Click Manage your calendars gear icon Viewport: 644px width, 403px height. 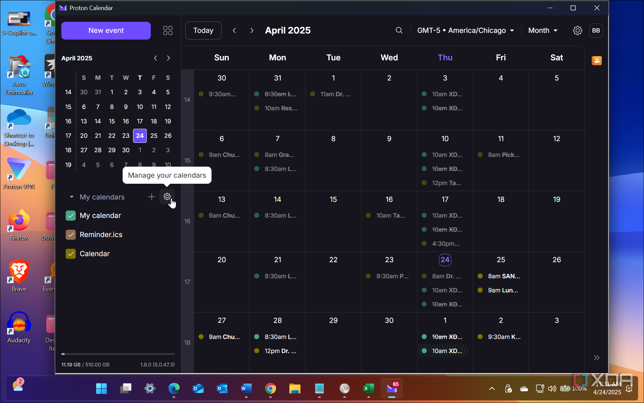167,197
